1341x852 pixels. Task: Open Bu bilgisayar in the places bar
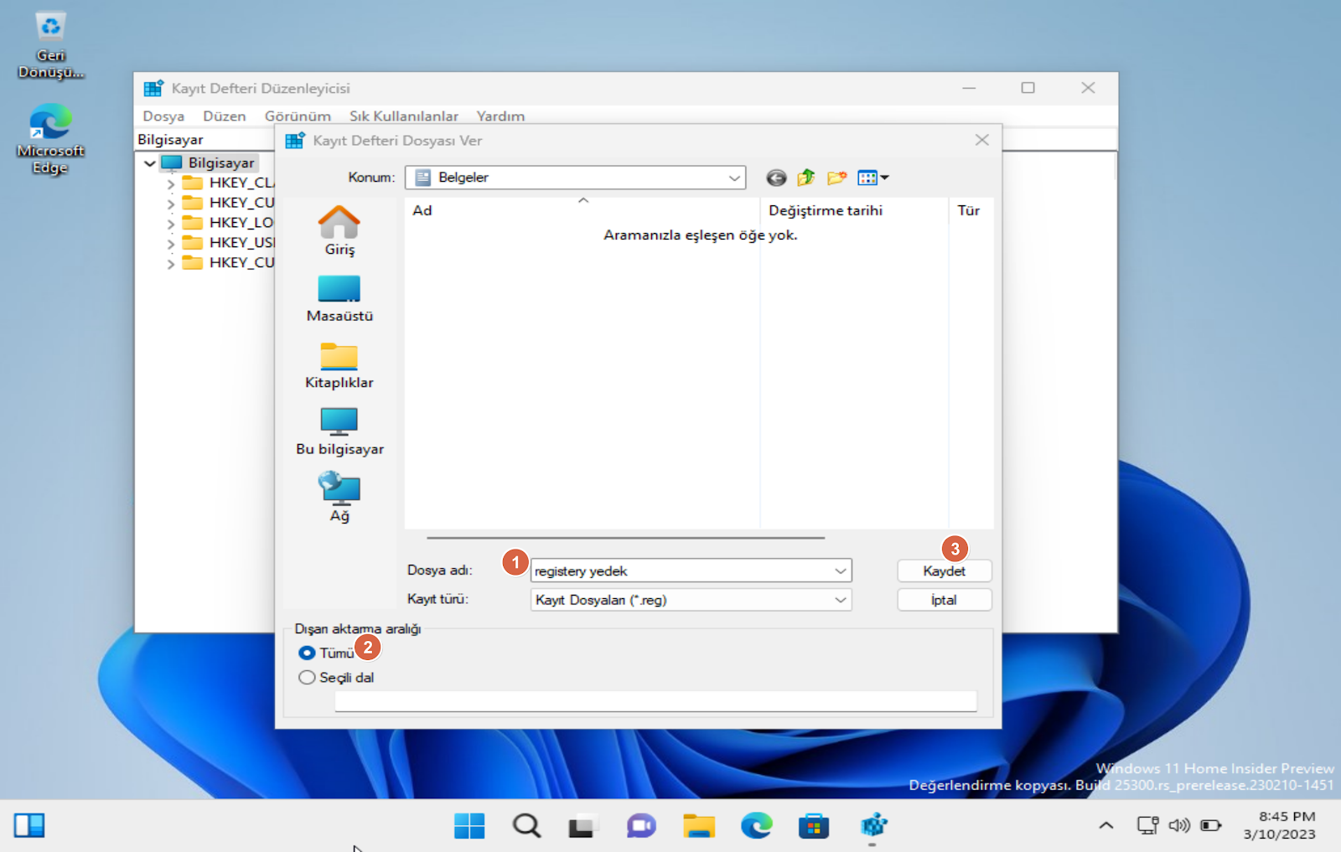pos(339,431)
